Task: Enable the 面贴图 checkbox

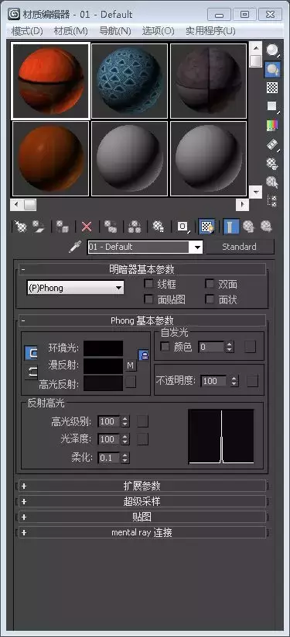Action: click(x=149, y=299)
